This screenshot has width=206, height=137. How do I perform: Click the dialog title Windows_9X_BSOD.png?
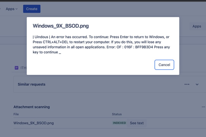point(61,26)
